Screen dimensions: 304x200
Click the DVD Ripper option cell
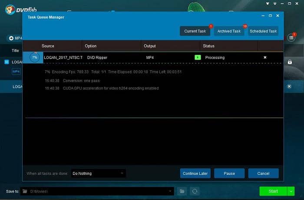[x=97, y=58]
